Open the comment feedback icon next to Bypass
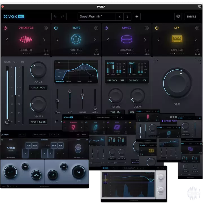Viewport: 203px width, 203px height. tap(178, 17)
